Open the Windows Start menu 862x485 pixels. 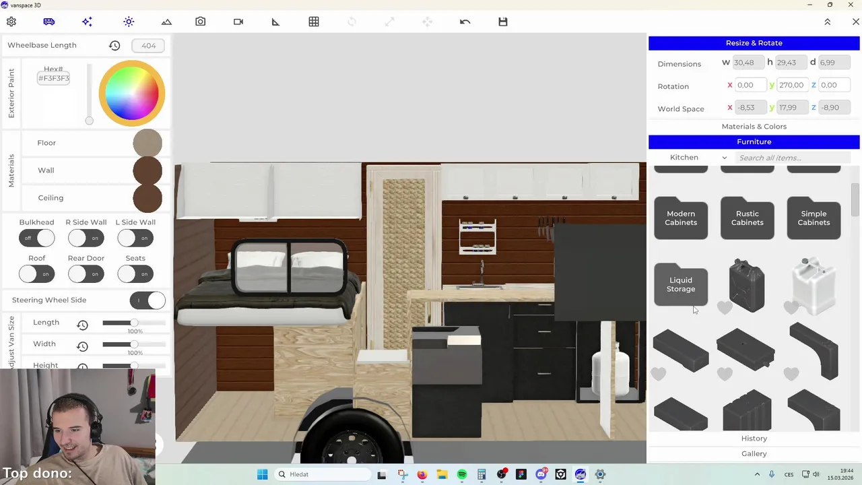pyautogui.click(x=263, y=474)
